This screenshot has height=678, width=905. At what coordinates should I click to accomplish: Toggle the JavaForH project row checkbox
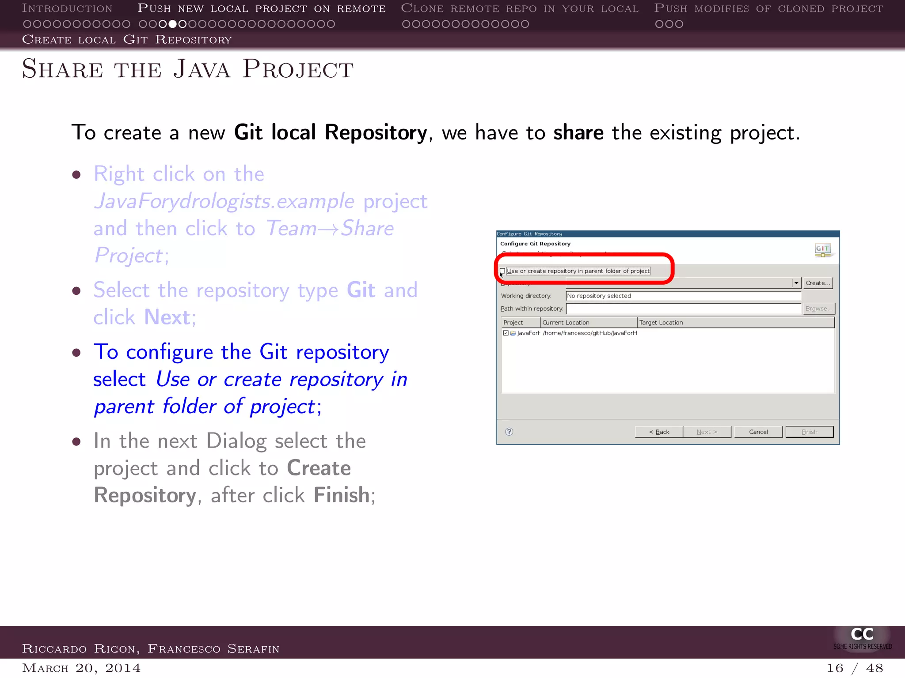506,333
